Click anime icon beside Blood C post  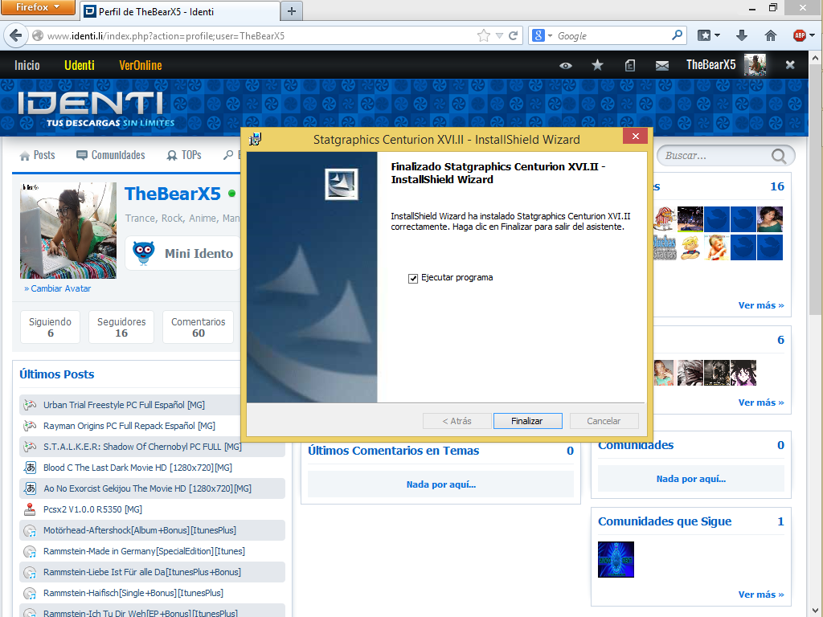[x=30, y=467]
